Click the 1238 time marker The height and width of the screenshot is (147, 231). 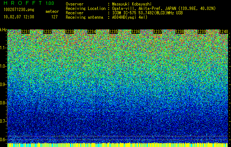click(x=180, y=32)
